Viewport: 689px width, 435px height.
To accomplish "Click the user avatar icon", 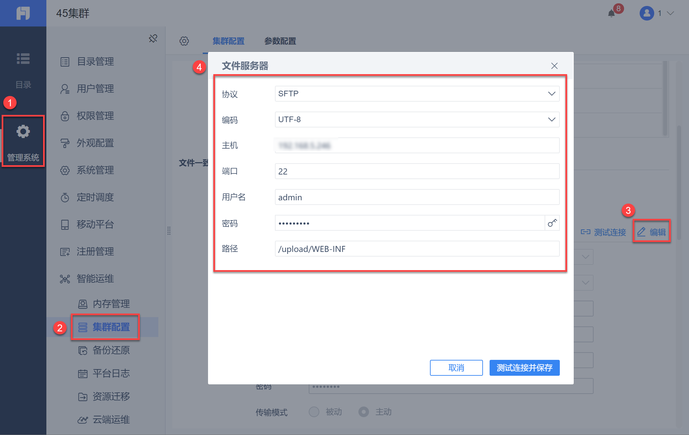I will point(647,13).
